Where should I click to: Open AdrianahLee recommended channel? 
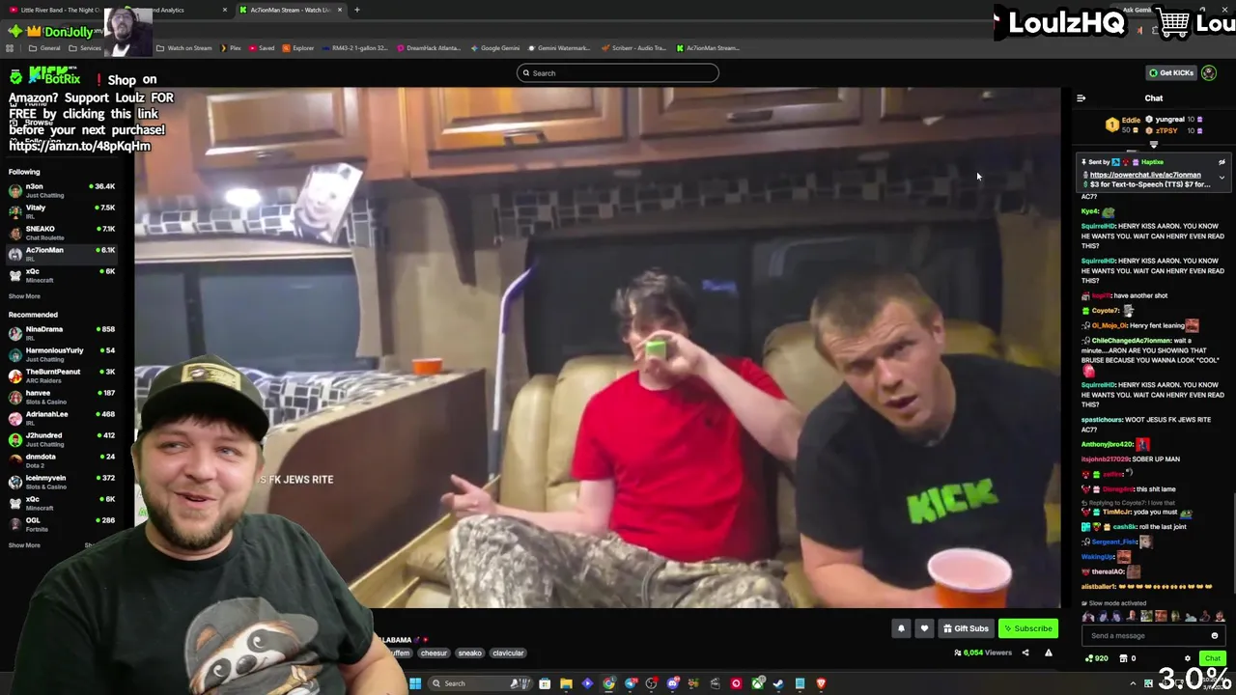coord(62,418)
